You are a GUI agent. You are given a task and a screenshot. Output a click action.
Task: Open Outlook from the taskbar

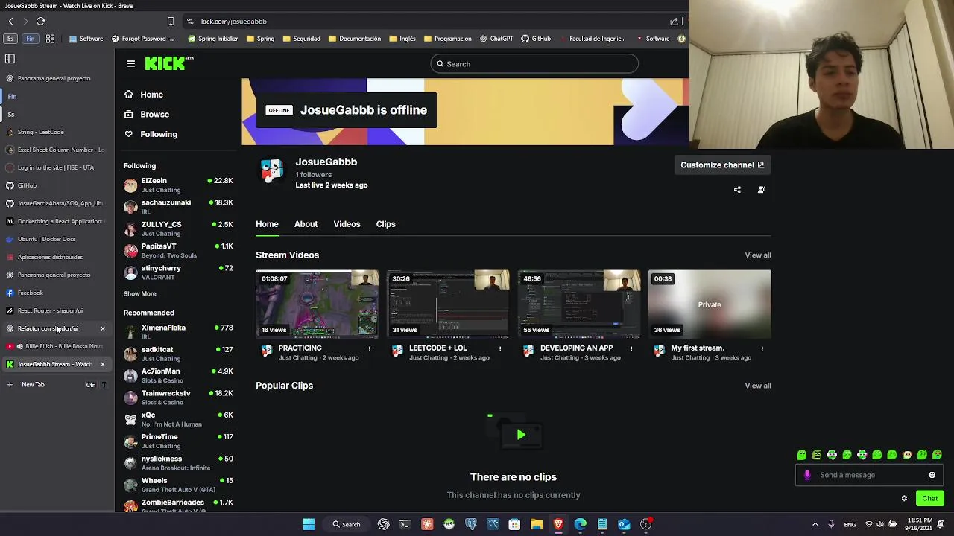point(624,524)
